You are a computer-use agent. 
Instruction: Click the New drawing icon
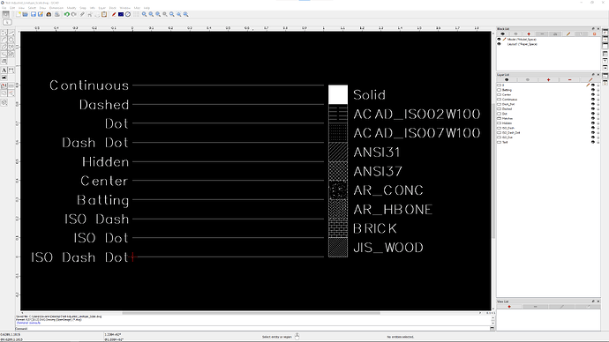click(19, 14)
